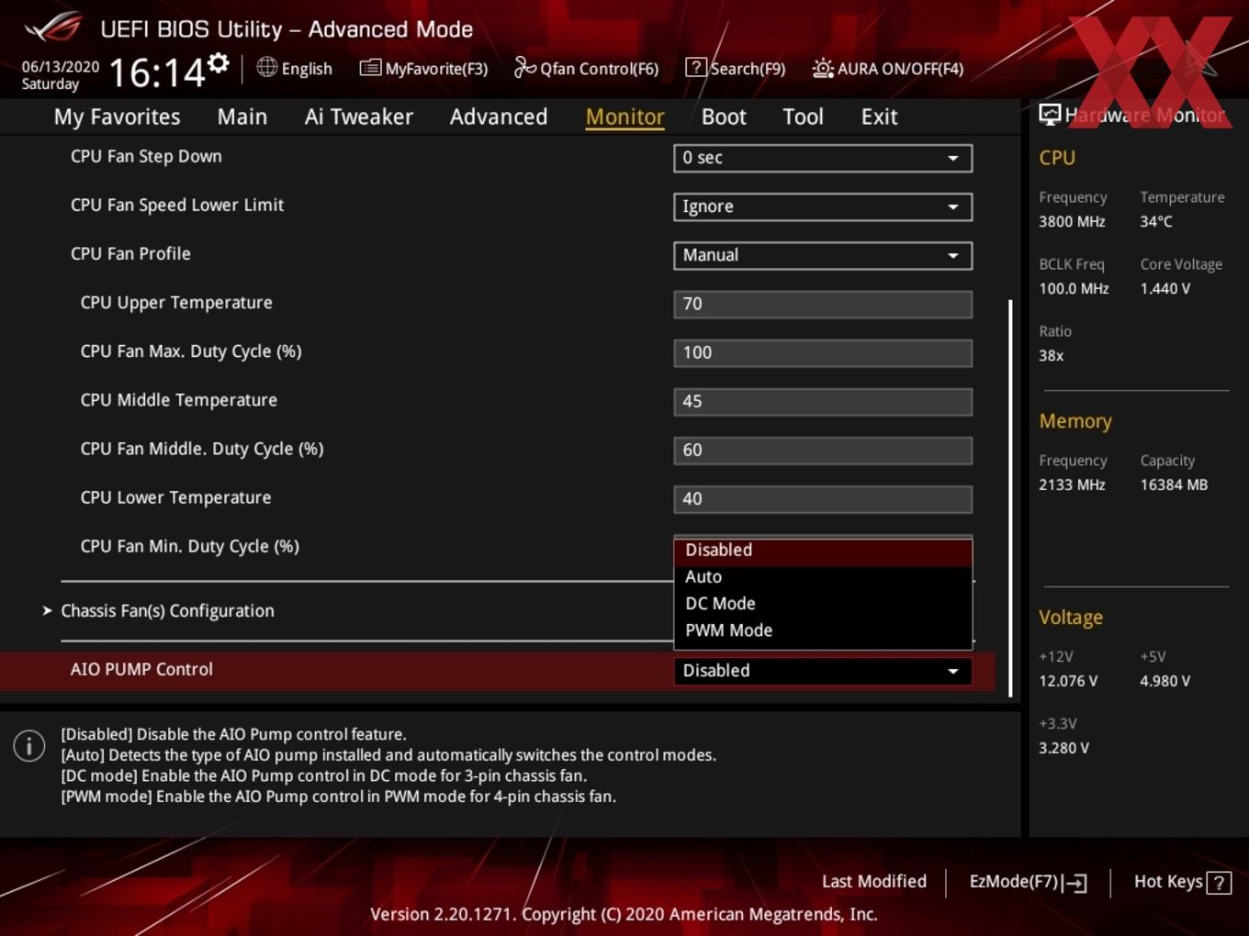Click the MyFavorite list icon

[370, 68]
